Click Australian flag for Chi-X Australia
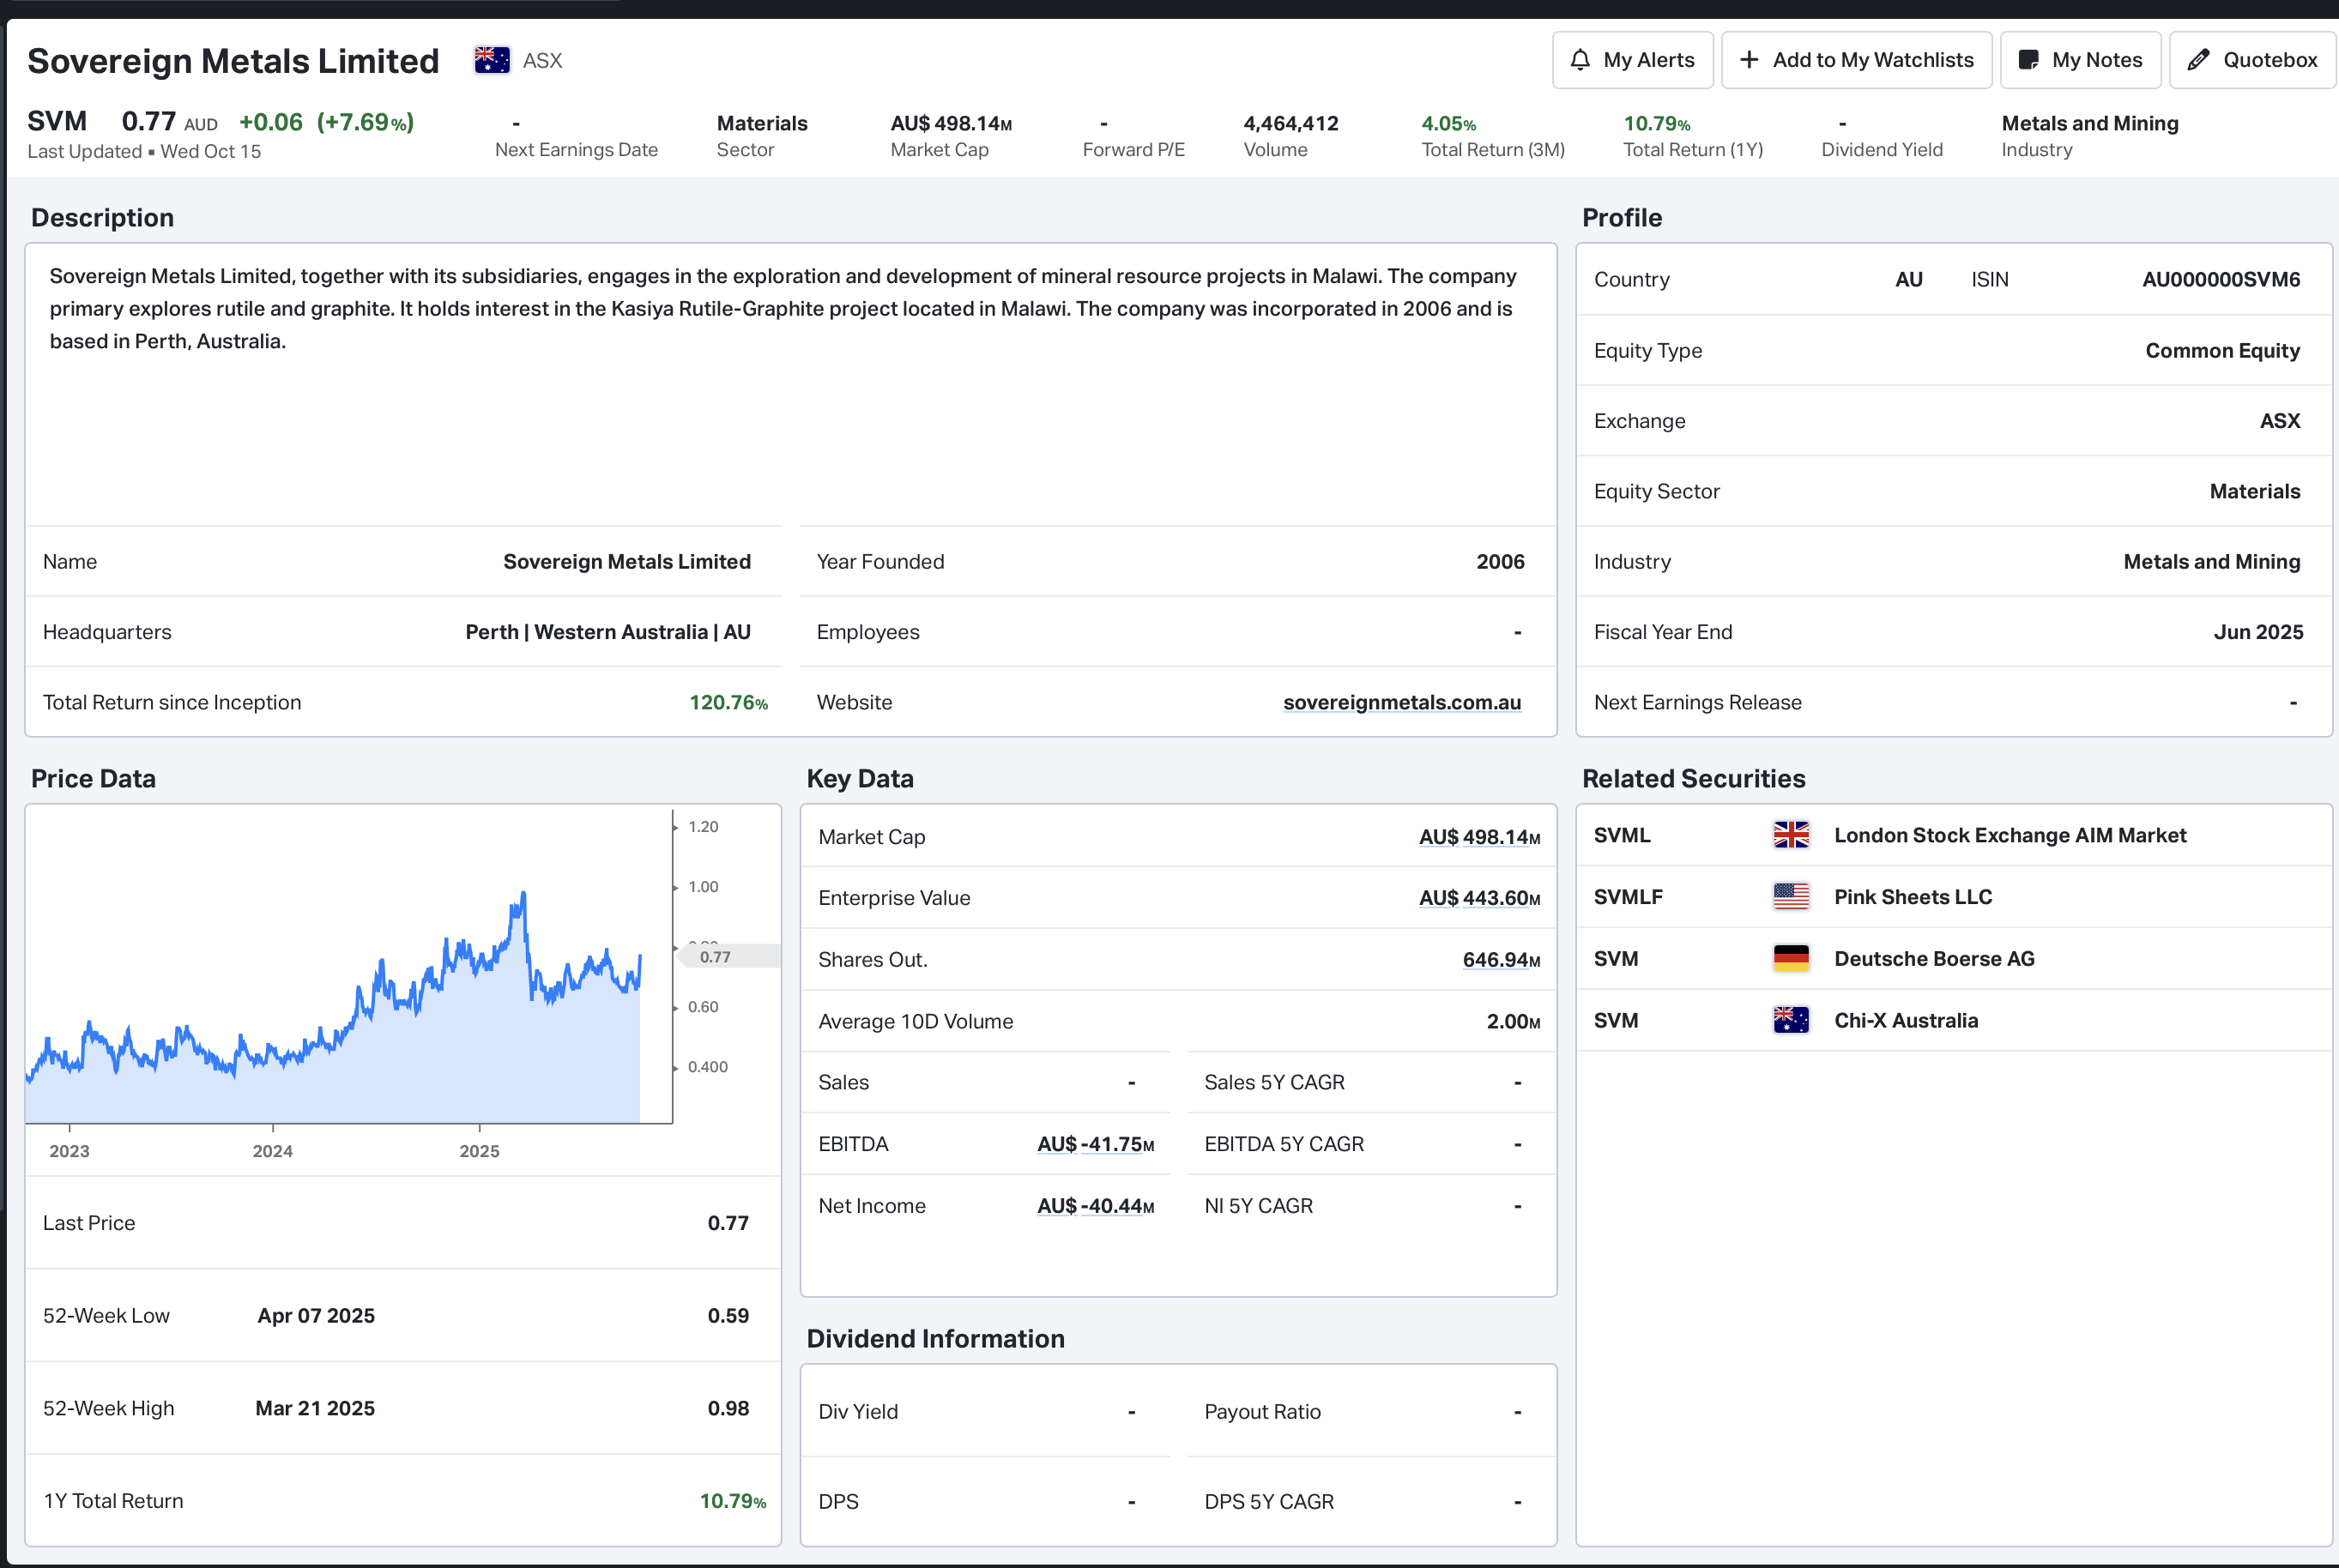The width and height of the screenshot is (2339, 1568). click(x=1790, y=1021)
